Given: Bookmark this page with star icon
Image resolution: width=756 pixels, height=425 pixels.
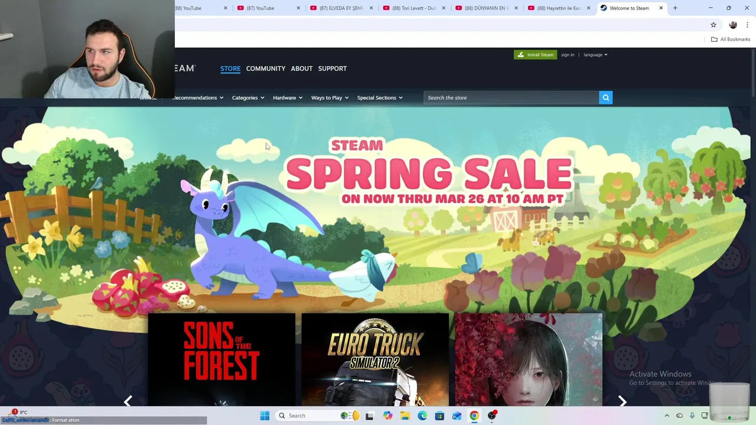Looking at the screenshot, I should tap(713, 25).
